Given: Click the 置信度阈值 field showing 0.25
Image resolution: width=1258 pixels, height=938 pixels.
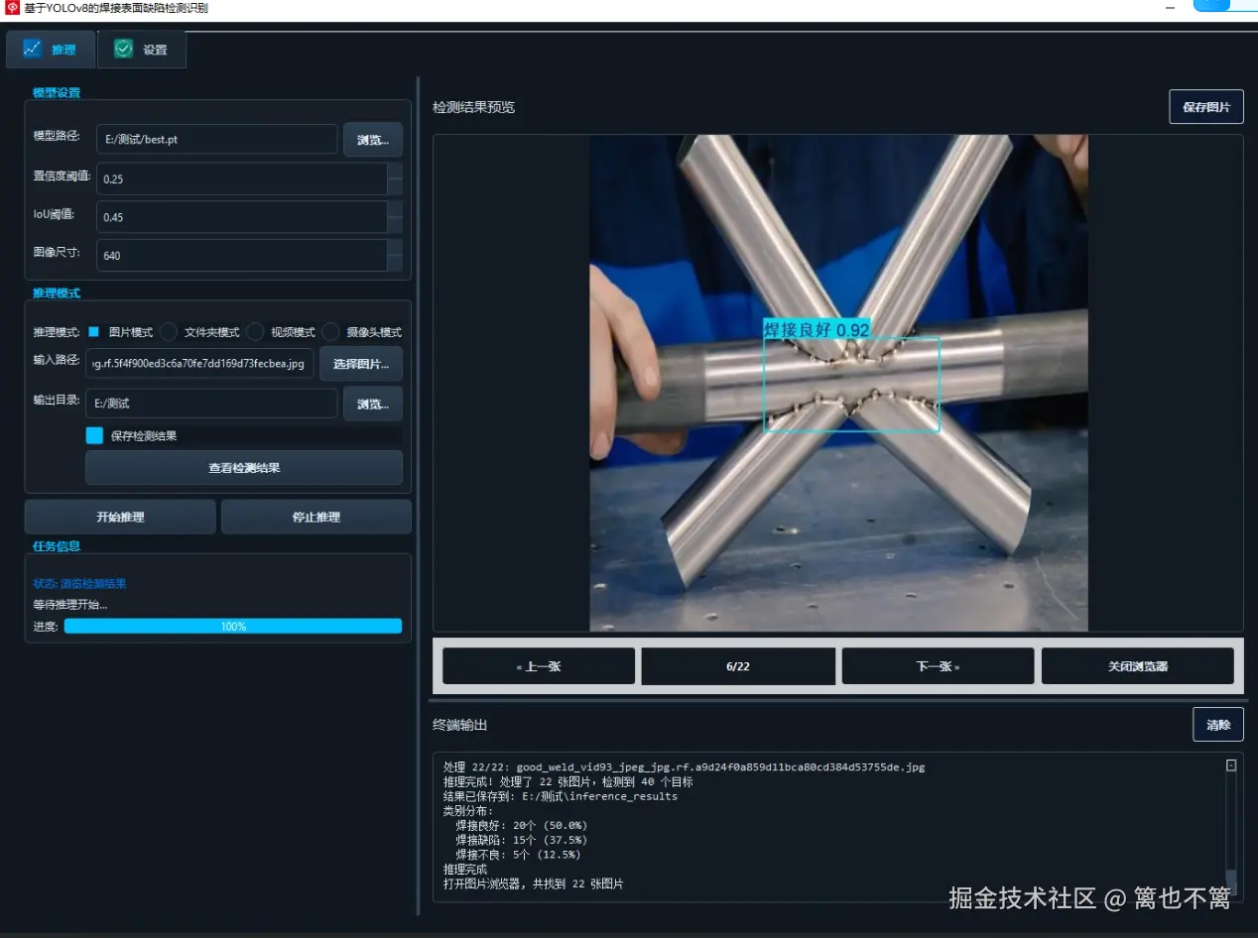Looking at the screenshot, I should click(x=241, y=178).
